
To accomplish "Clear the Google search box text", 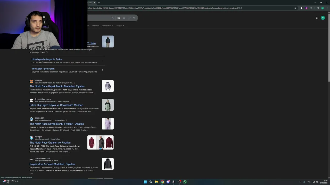I will click(x=112, y=18).
